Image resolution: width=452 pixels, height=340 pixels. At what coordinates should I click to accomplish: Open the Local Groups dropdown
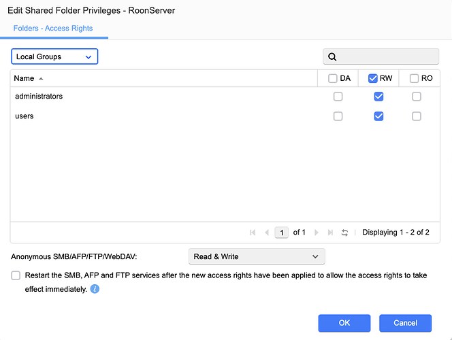coord(54,56)
